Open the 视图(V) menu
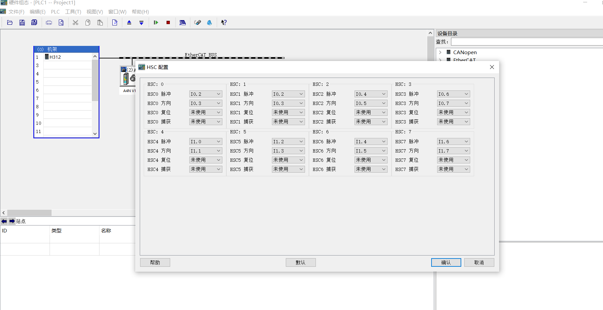Image resolution: width=603 pixels, height=310 pixels. tap(95, 12)
